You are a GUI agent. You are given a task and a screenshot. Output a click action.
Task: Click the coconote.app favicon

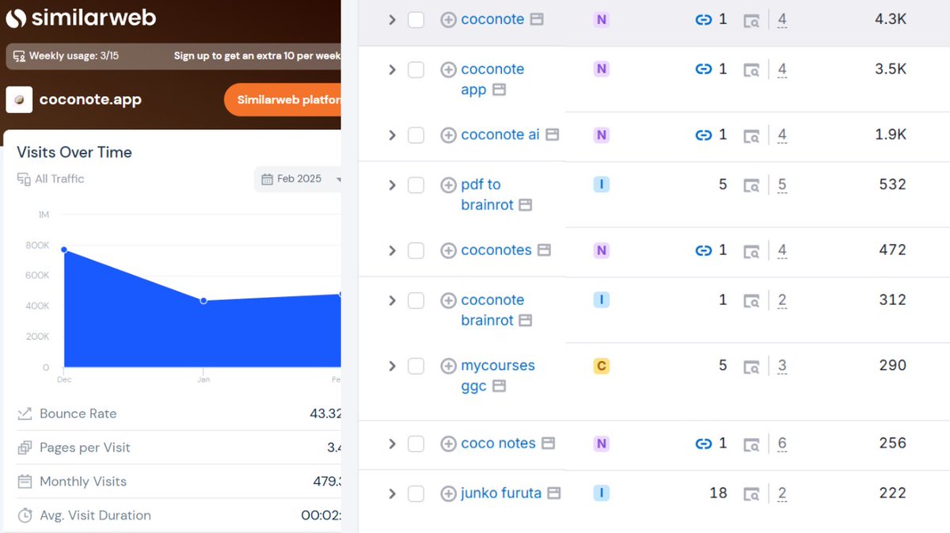point(19,100)
